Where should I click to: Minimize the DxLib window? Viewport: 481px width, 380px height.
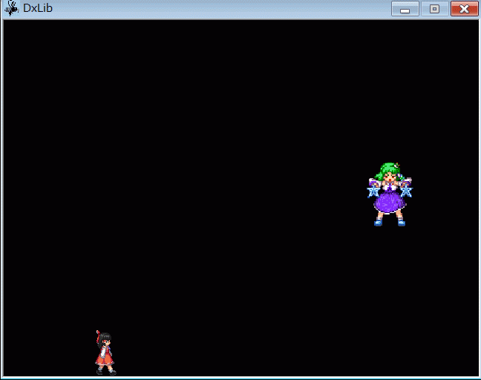[x=405, y=9]
